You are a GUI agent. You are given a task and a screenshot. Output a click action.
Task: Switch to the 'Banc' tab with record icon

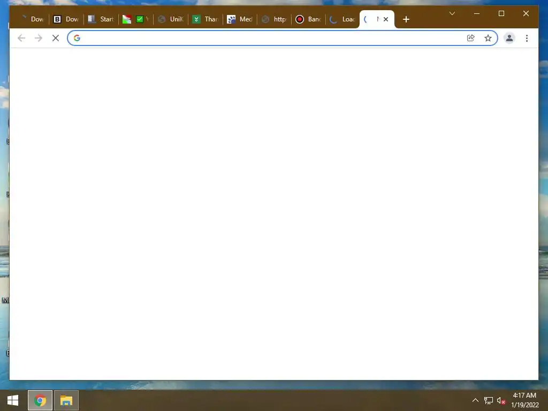(x=308, y=19)
